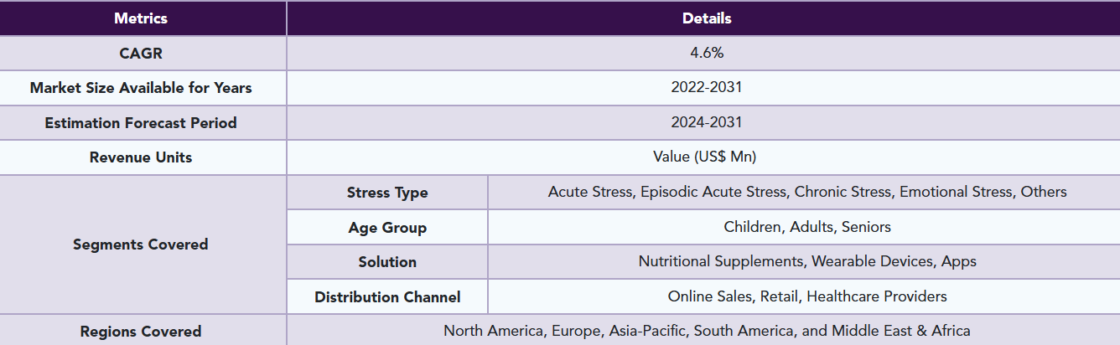The image size is (1120, 345).
Task: Select Market Size Available for Years label
Action: 141,88
